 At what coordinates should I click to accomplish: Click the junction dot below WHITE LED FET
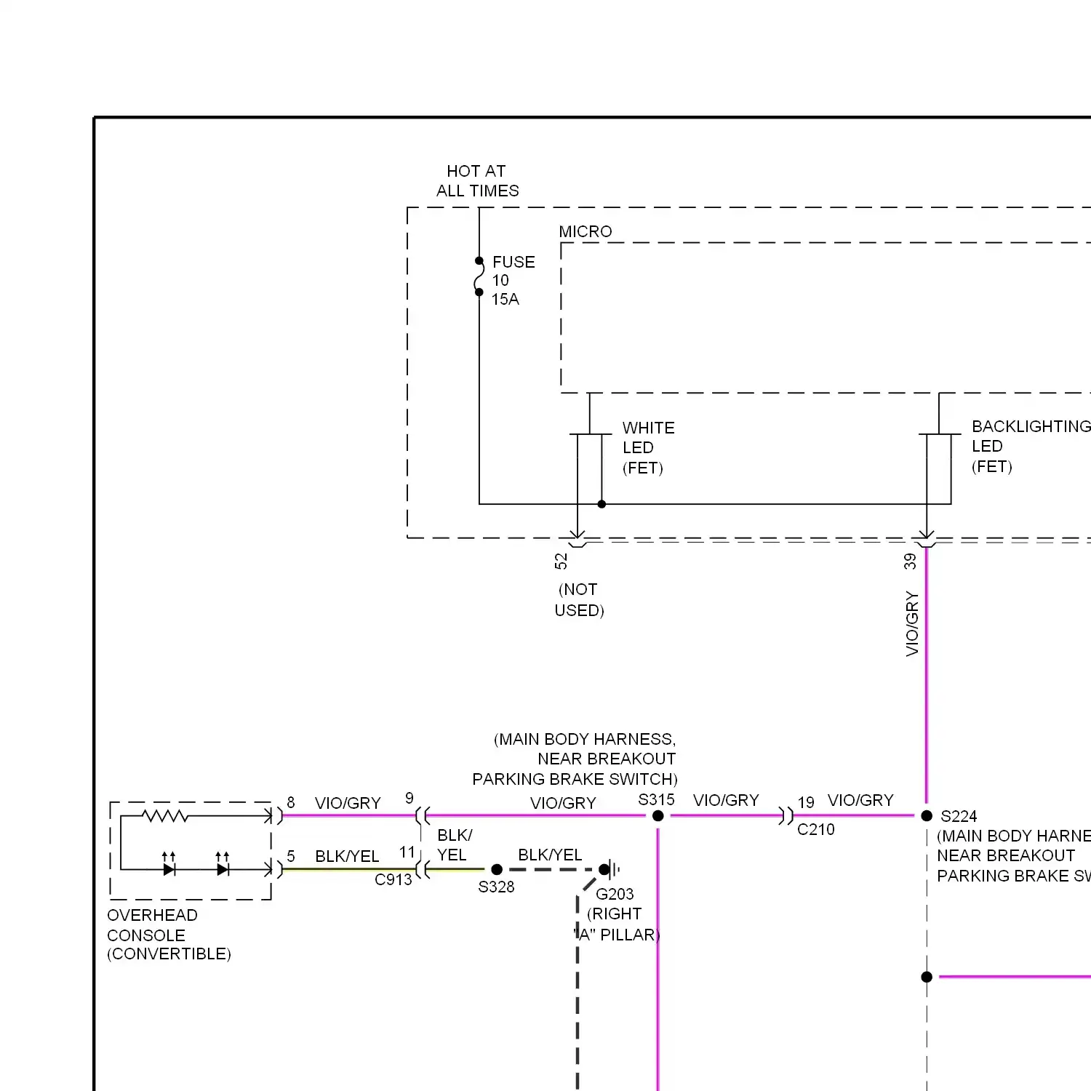(602, 503)
